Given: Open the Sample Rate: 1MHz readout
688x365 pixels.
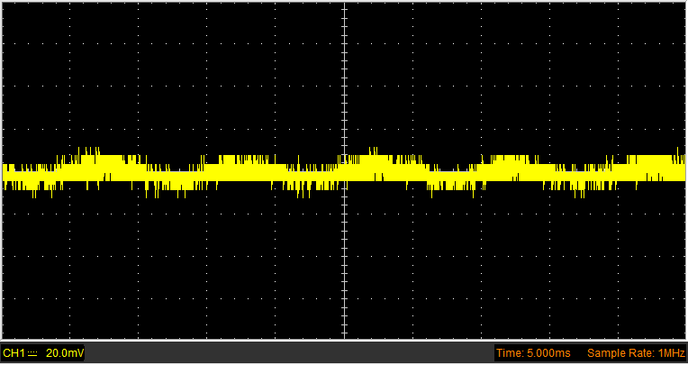Looking at the screenshot, I should (636, 353).
